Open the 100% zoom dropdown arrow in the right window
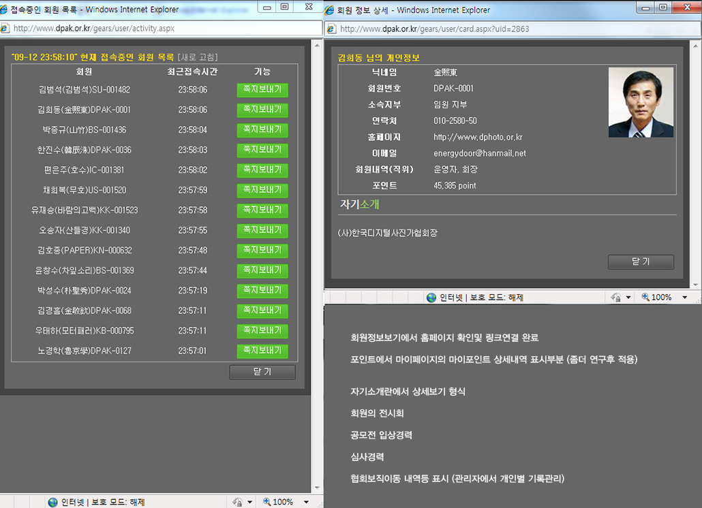Screen dimensions: 702x508 (686, 298)
